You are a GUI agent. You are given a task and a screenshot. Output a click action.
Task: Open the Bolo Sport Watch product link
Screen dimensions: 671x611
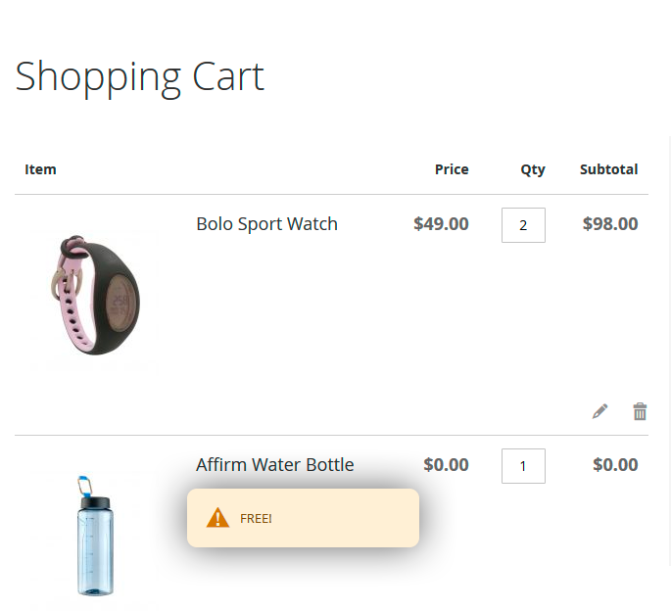click(266, 224)
